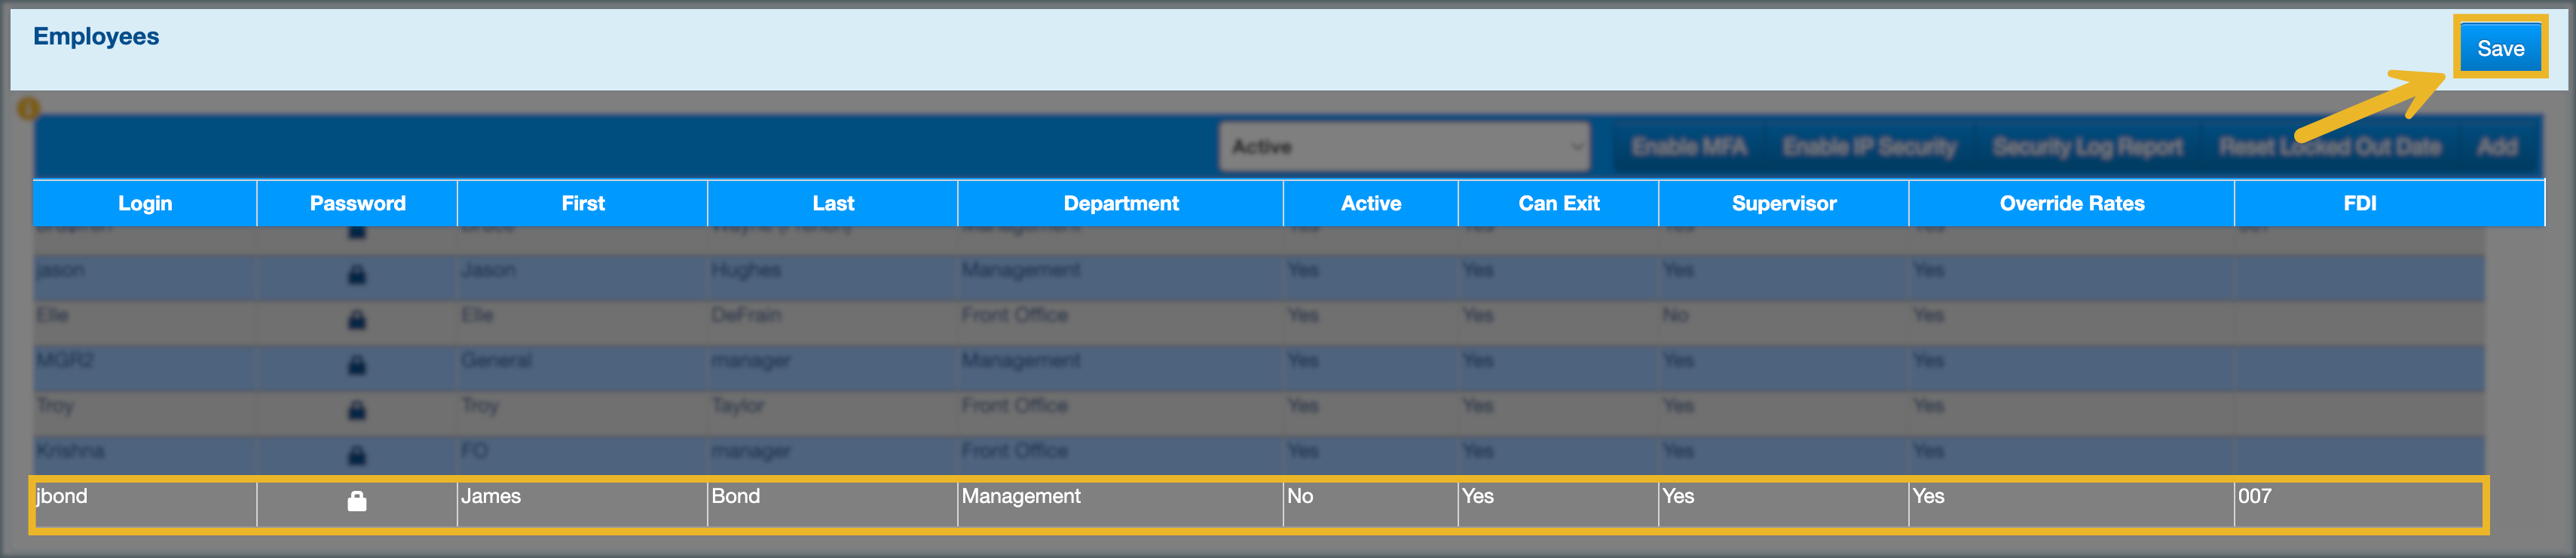Open the Active status filter dropdown
The width and height of the screenshot is (2576, 558).
point(1403,147)
